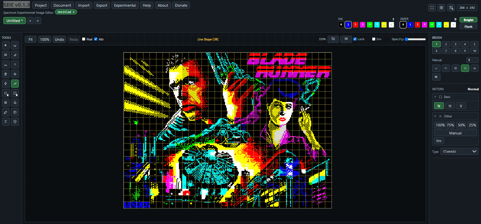
Task: Click the Donate button
Action: pos(181,5)
